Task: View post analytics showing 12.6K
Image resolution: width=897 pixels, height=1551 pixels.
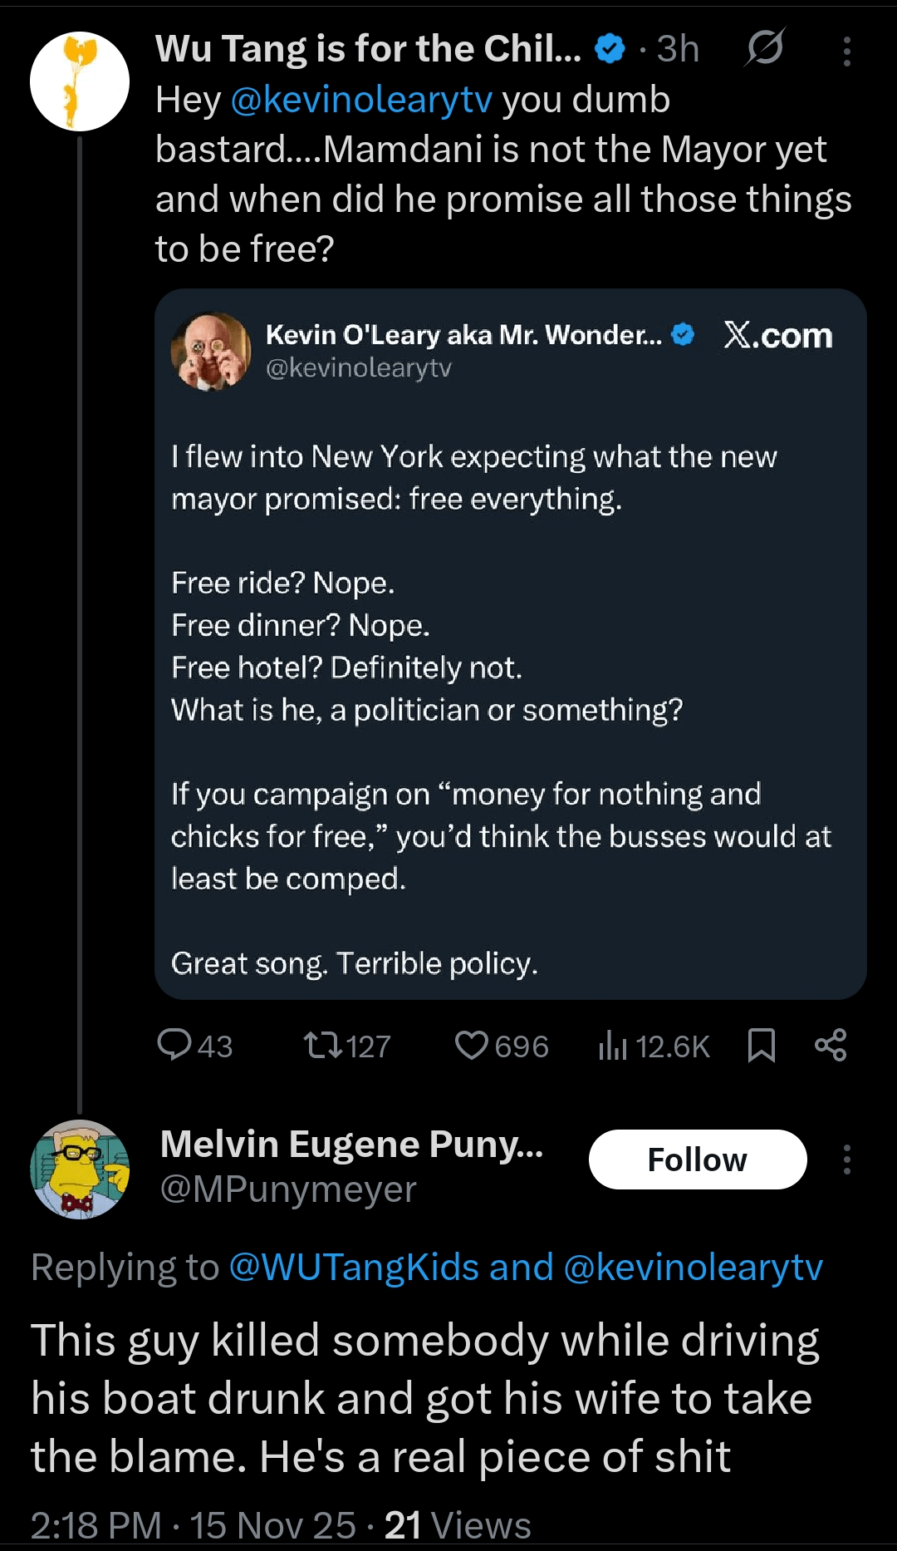Action: coord(612,1045)
